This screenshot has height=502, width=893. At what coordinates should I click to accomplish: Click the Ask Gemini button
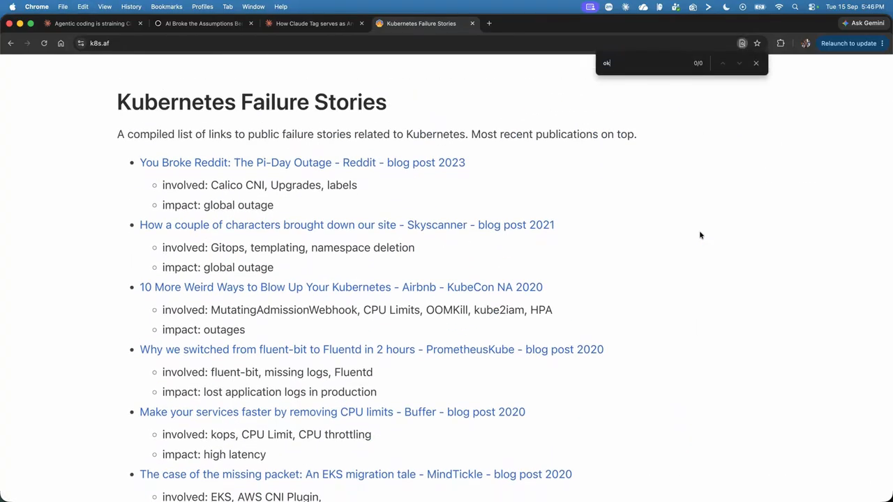click(864, 23)
